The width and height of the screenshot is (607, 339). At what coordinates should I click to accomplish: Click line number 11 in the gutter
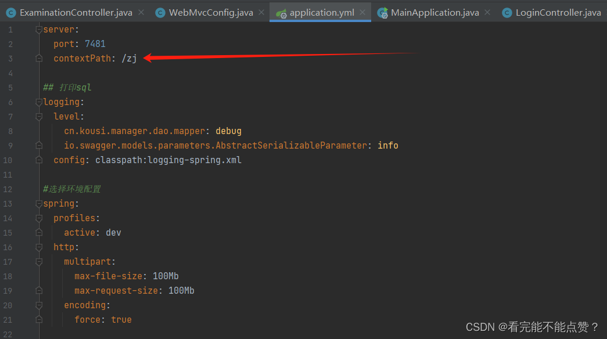click(x=8, y=175)
